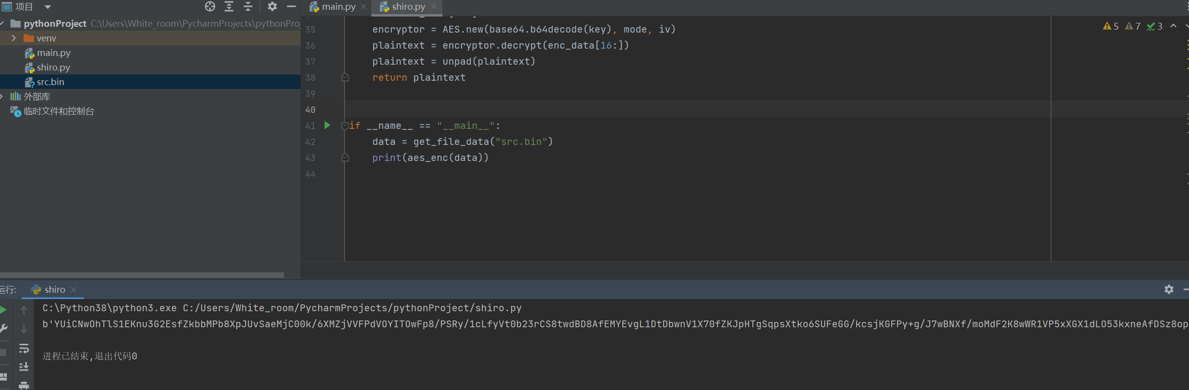Expand the 外部库 external libraries node
1189x390 pixels.
(x=2, y=96)
